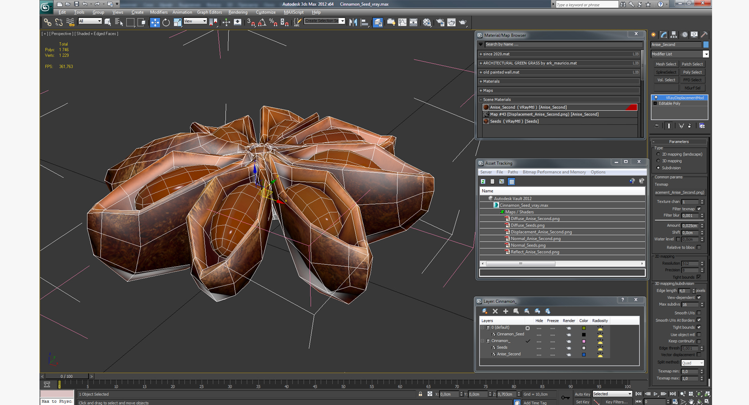
Task: Select 3D mapping radio button
Action: tap(658, 161)
